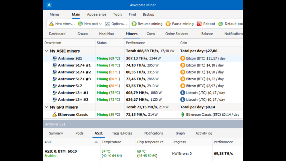Open the Online Services tab
286x161 pixels.
click(x=177, y=34)
